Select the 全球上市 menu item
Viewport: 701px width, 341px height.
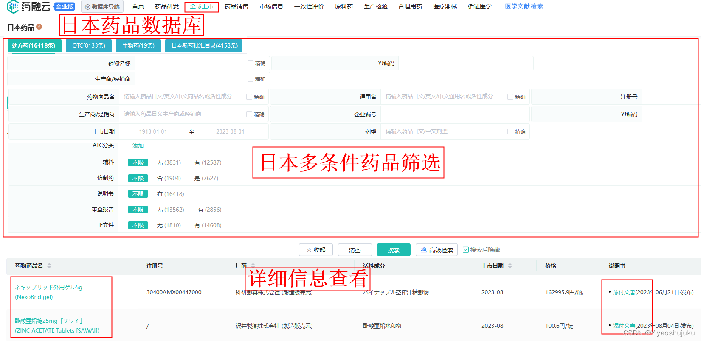pyautogui.click(x=202, y=6)
